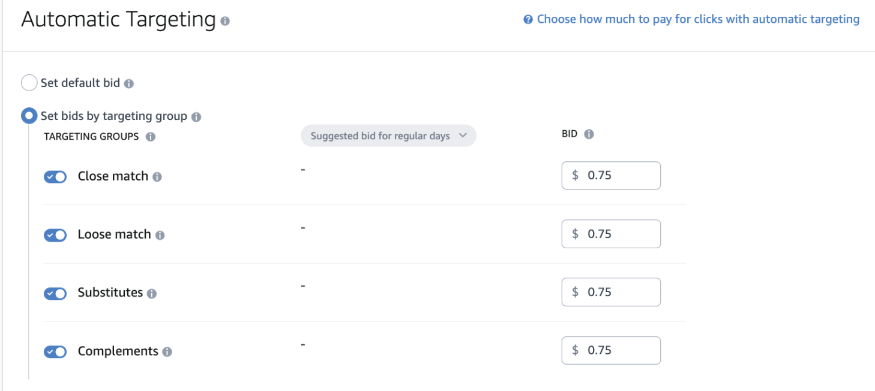Click info icon beside Loose match
Screen dimensions: 875x391
160,235
